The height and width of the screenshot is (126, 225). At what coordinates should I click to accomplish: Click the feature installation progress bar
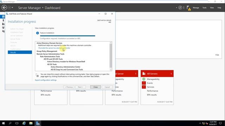[x=67, y=36]
